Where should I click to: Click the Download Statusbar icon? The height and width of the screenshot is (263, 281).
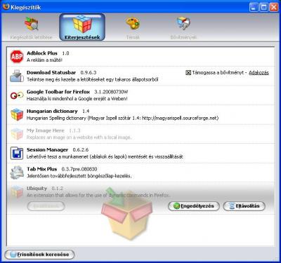coord(17,76)
